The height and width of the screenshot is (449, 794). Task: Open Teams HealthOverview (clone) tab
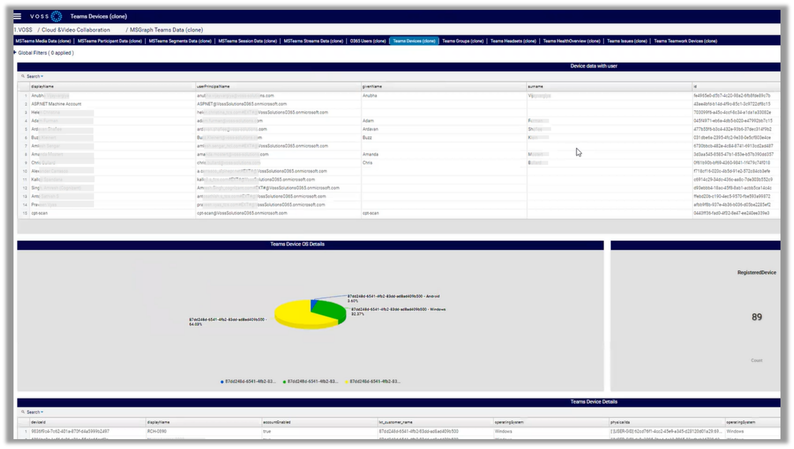tap(571, 41)
